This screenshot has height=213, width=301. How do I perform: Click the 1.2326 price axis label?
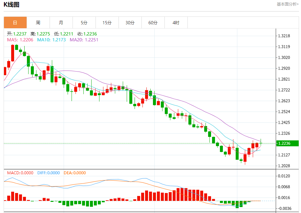pos(284,133)
